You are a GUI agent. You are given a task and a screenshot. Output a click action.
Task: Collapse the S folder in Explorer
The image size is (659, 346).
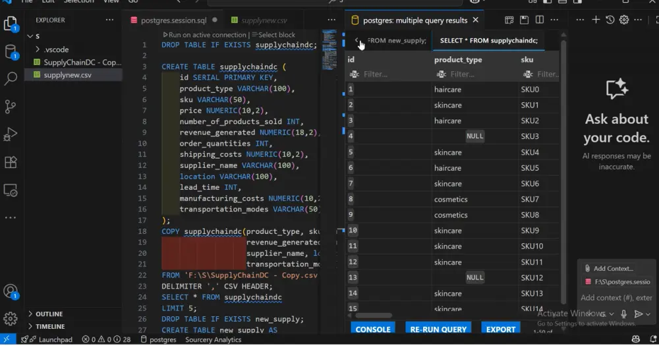click(x=30, y=36)
